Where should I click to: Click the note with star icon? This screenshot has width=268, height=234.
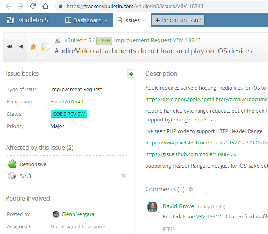click(45, 47)
